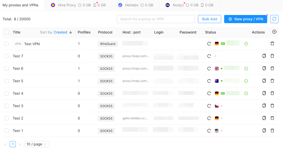Delete the Test 4 proxy
The width and height of the screenshot is (283, 152).
(x=272, y=93)
